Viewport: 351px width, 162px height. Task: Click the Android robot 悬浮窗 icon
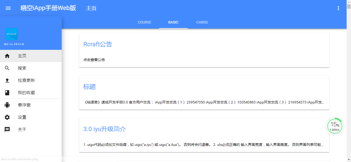(7, 105)
